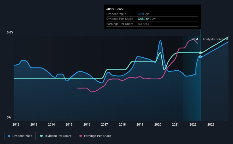Click the 0% y-axis label
The height and width of the screenshot is (144, 233).
click(9, 118)
